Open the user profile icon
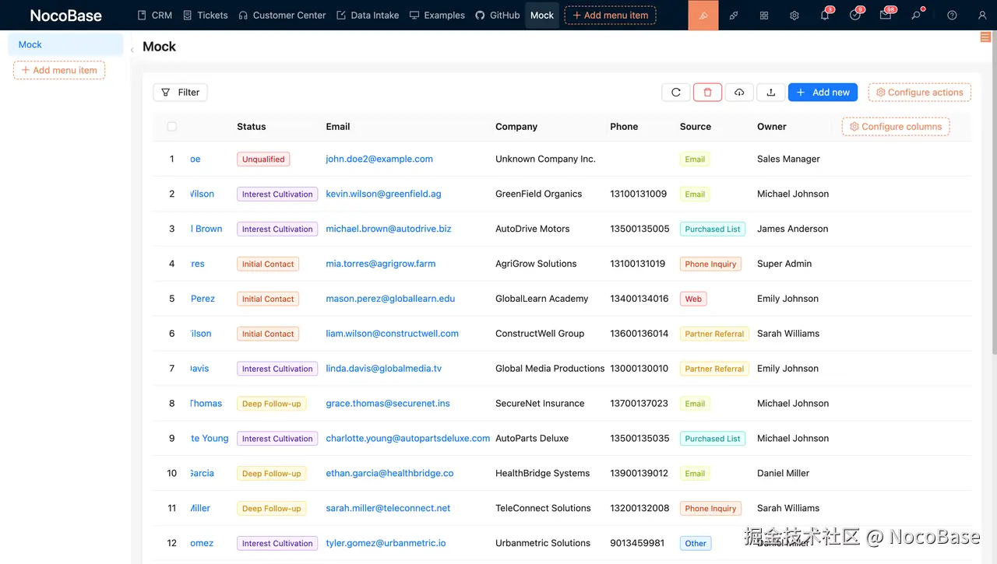Viewport: 997px width, 564px height. [981, 15]
